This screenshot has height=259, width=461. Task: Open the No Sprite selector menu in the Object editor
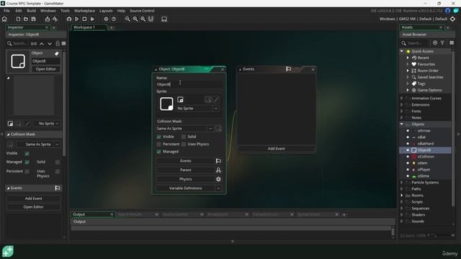(216, 109)
